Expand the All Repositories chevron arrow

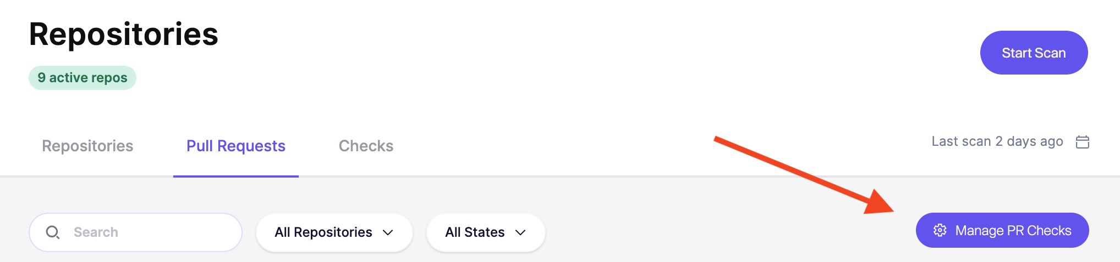pyautogui.click(x=388, y=232)
